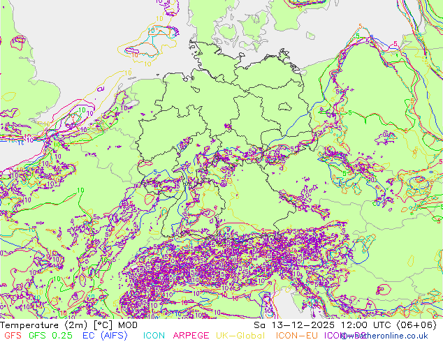Select the orange 'ICON-EU' legend label
The height and width of the screenshot is (342, 443).
297,336
